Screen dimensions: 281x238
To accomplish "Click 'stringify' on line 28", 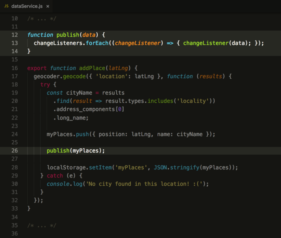I will coord(185,168).
